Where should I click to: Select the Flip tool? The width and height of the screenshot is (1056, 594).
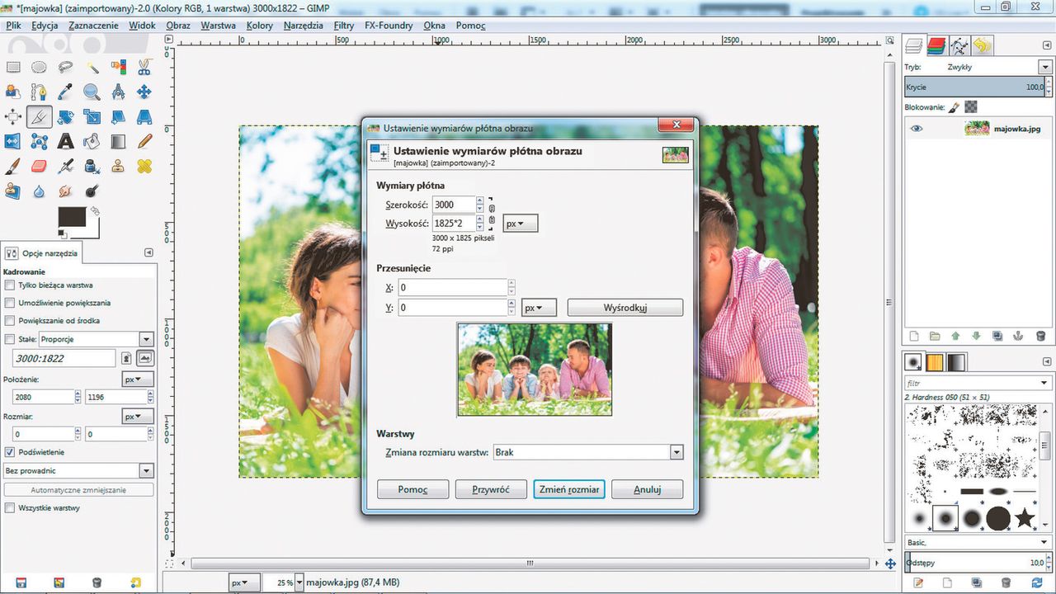tap(13, 142)
